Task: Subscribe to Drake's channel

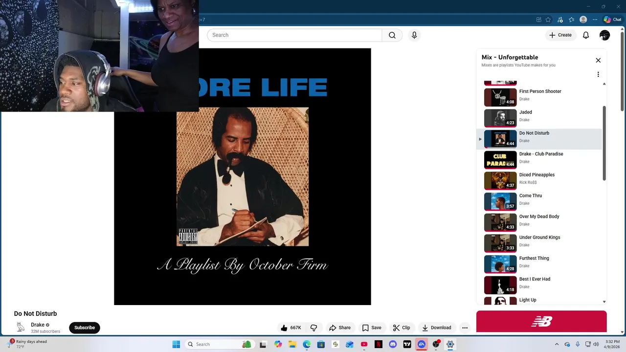Action: coord(85,328)
